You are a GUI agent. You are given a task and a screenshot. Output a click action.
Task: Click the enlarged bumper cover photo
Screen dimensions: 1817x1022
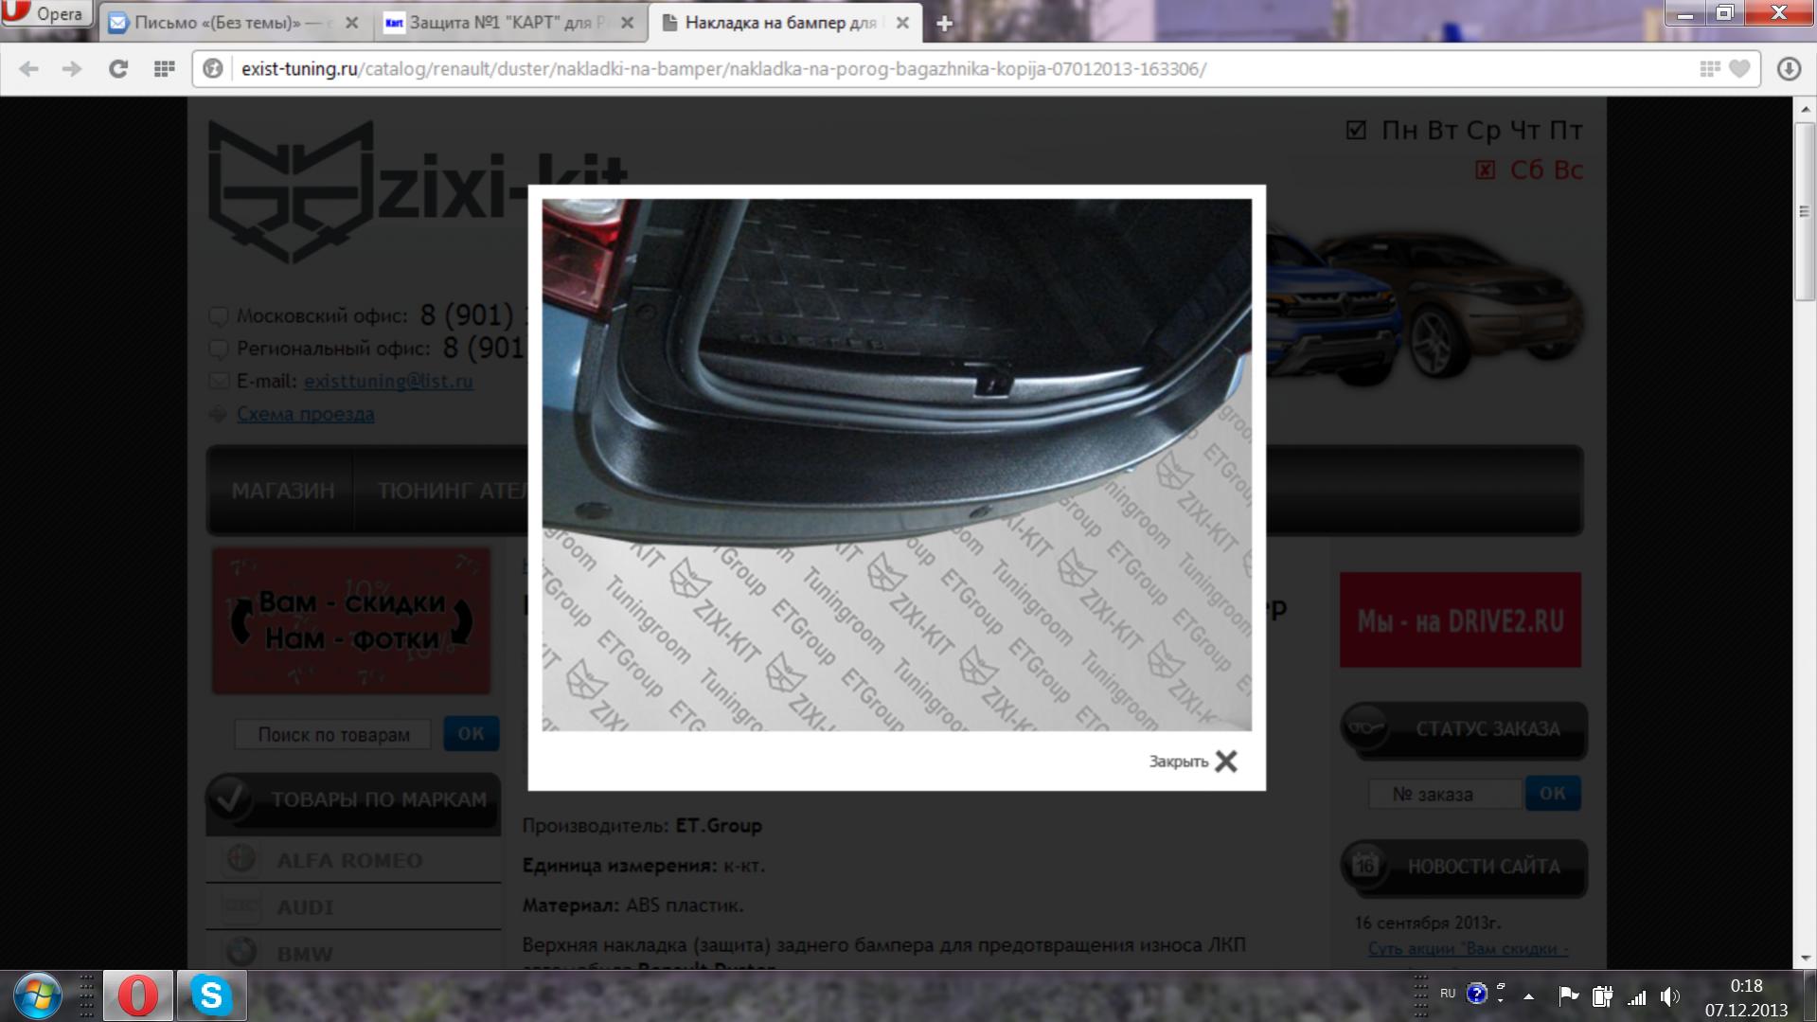896,464
